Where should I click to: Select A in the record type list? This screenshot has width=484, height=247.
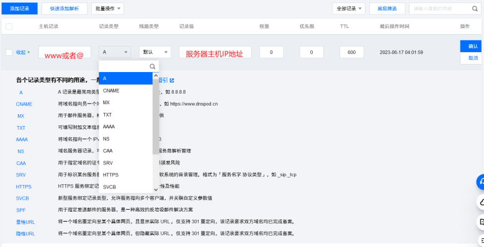coord(125,78)
